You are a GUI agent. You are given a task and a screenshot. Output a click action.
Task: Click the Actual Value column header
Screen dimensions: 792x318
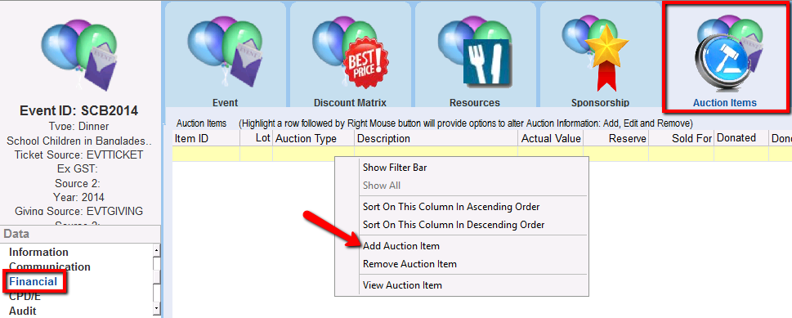pos(551,138)
